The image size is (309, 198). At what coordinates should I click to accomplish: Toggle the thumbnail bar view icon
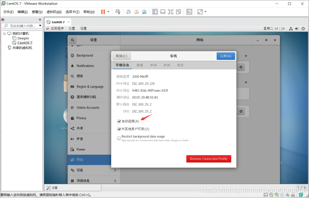pyautogui.click(x=163, y=12)
